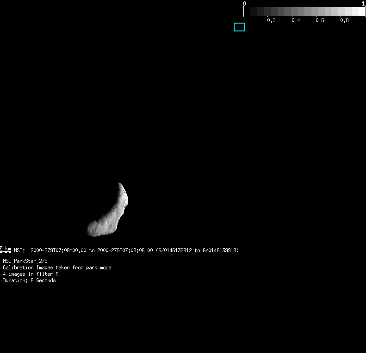This screenshot has width=366, height=353.
Task: Click the 'Duration: 8 Seconds' line
Action: (29, 280)
